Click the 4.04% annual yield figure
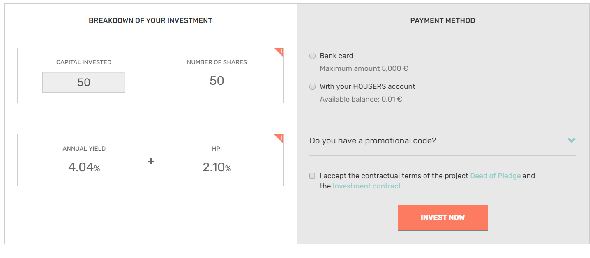The height and width of the screenshot is (258, 590). (x=84, y=167)
